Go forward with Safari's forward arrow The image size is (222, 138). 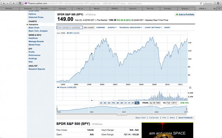tap(8, 3)
